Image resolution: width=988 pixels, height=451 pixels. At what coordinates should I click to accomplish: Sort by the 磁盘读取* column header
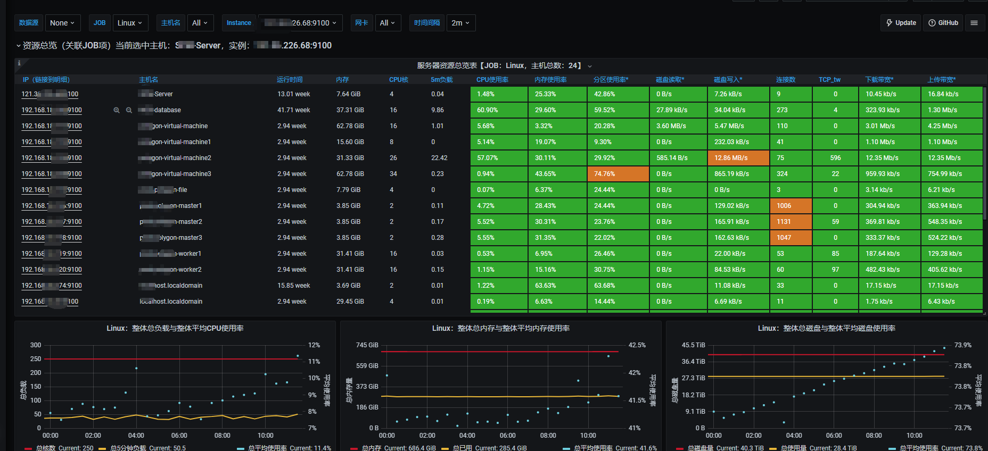670,80
